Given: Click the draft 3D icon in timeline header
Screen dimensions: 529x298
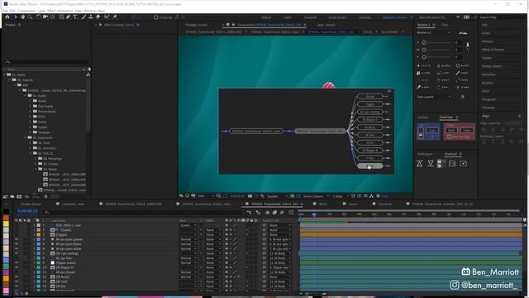Looking at the screenshot, I should (x=258, y=213).
